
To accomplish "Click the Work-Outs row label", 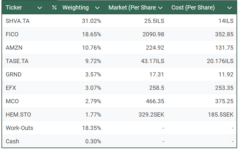I will [x=19, y=128].
